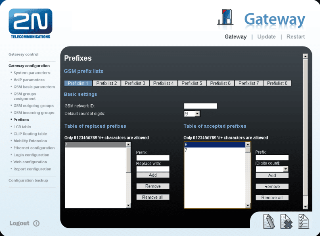Screen dimensions: 320x236
Task: Open GSM outgoing groups in sidebar
Action: pos(33,105)
